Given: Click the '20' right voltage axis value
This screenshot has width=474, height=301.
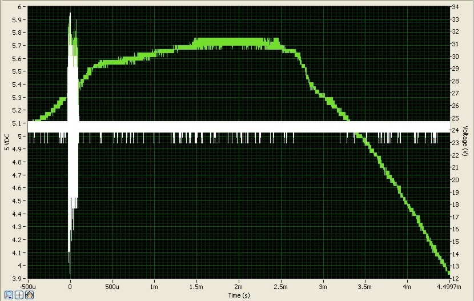Looking at the screenshot, I should [455, 180].
